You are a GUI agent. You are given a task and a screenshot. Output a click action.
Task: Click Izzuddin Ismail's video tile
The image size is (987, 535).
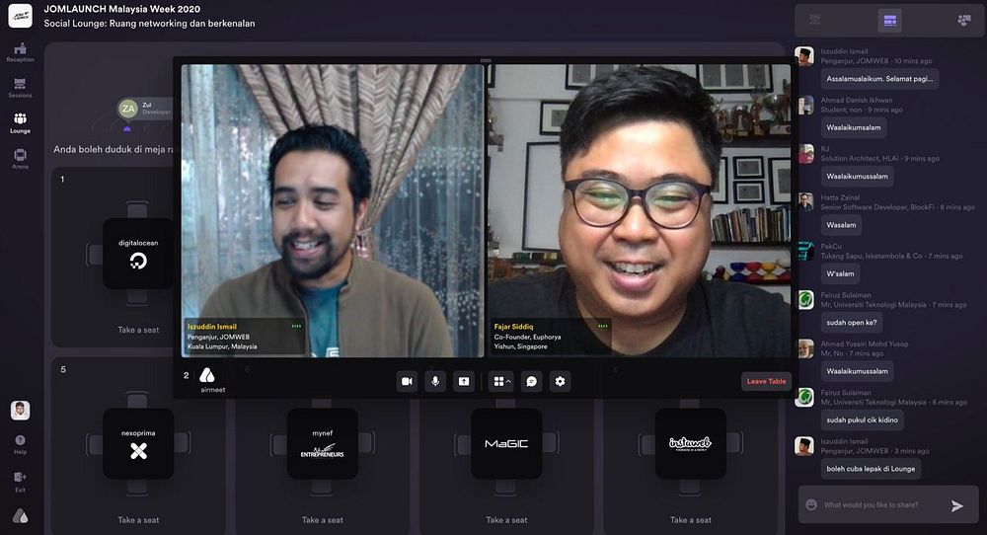tap(333, 211)
